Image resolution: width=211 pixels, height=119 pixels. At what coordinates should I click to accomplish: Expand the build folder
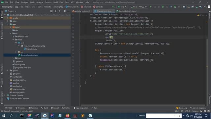tap(10, 27)
